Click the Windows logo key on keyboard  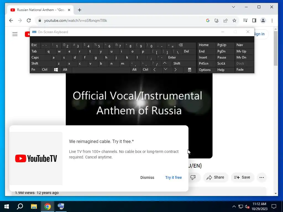[56, 70]
